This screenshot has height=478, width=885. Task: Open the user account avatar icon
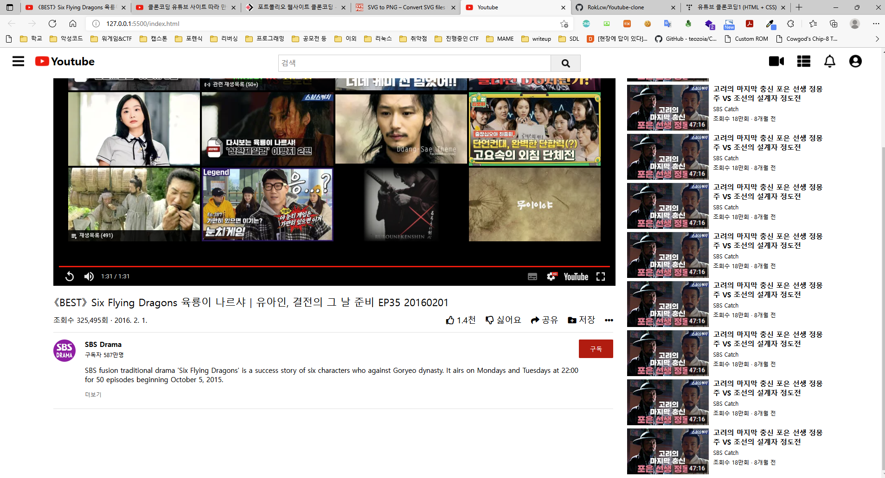pos(855,61)
